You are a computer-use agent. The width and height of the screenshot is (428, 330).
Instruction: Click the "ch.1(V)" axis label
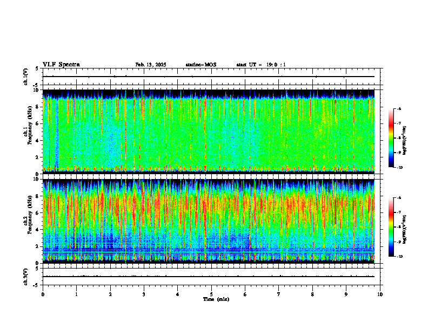click(26, 77)
